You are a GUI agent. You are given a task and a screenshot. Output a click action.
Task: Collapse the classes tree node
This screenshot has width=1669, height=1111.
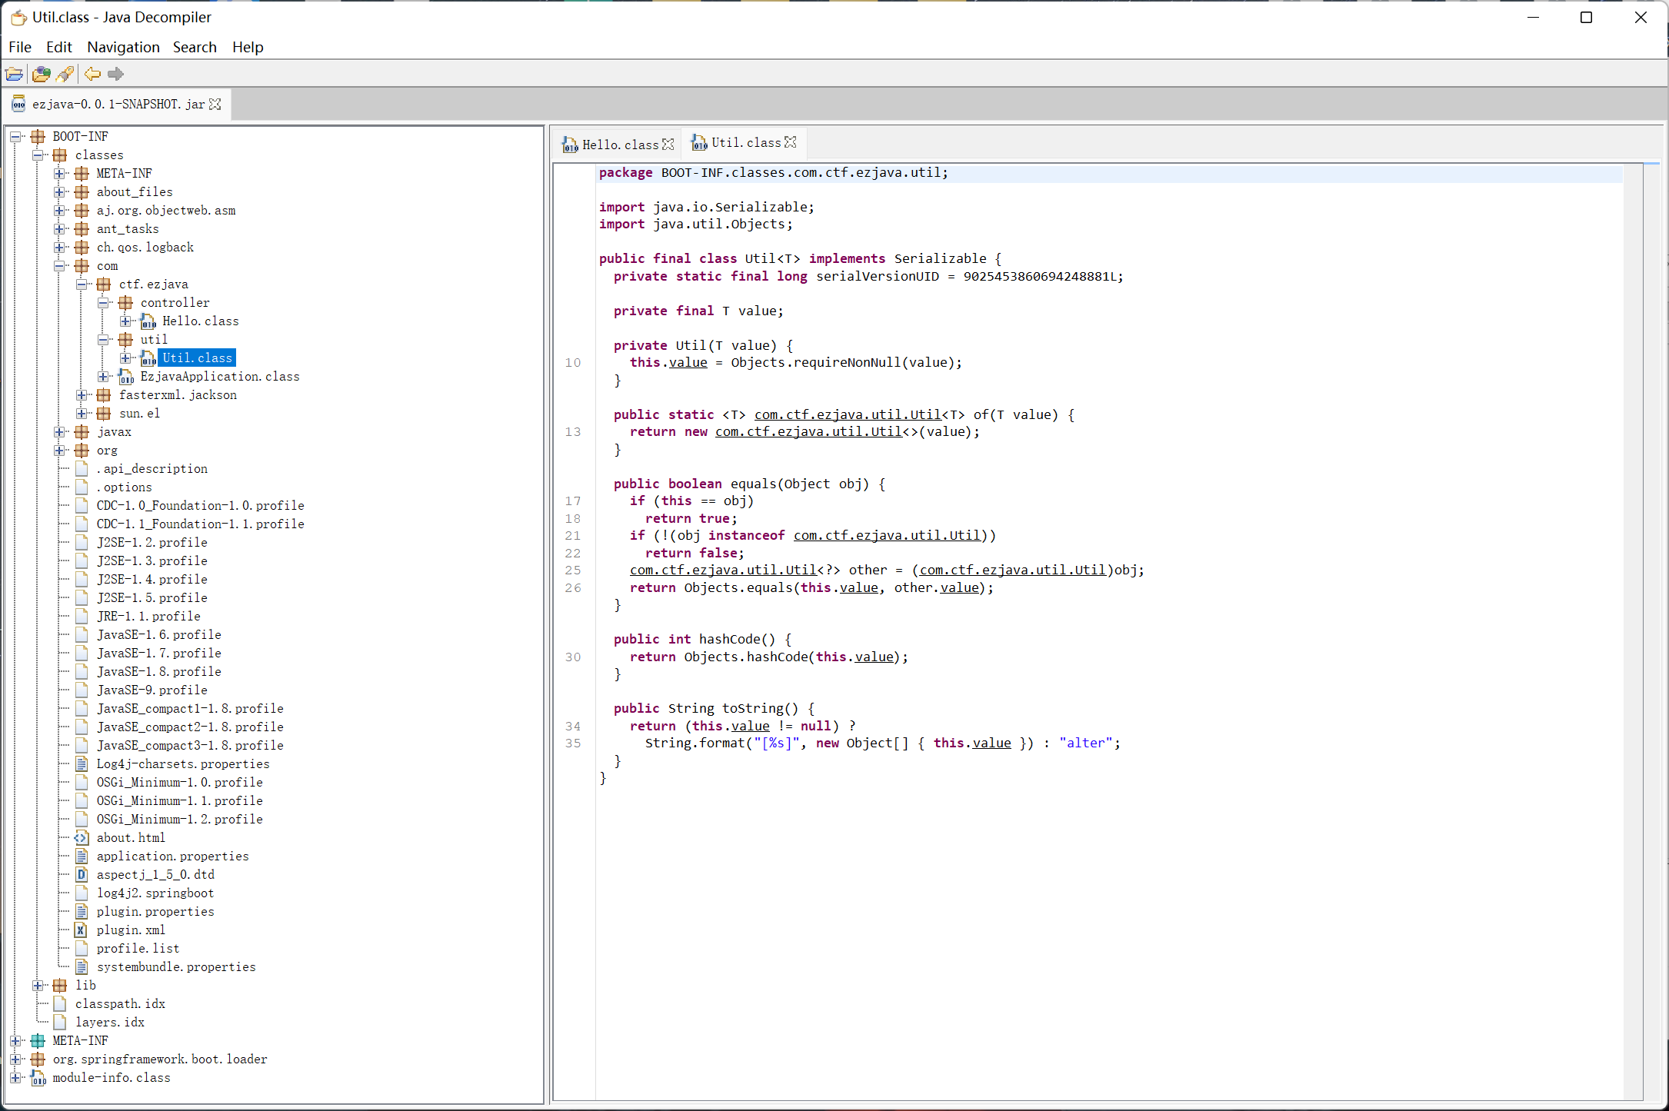pyautogui.click(x=38, y=155)
